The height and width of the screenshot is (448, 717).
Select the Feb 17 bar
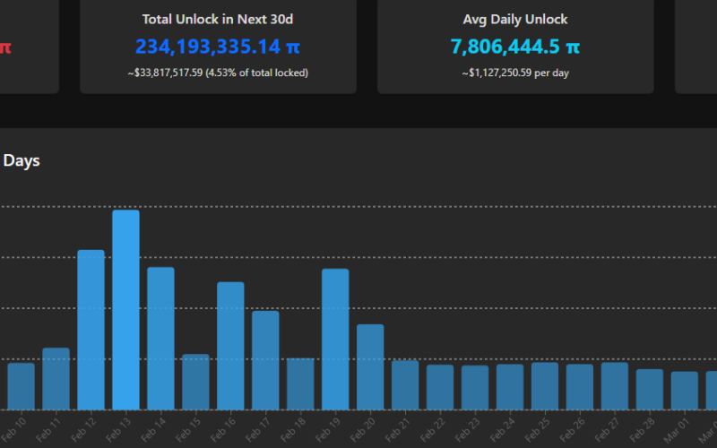pos(265,359)
